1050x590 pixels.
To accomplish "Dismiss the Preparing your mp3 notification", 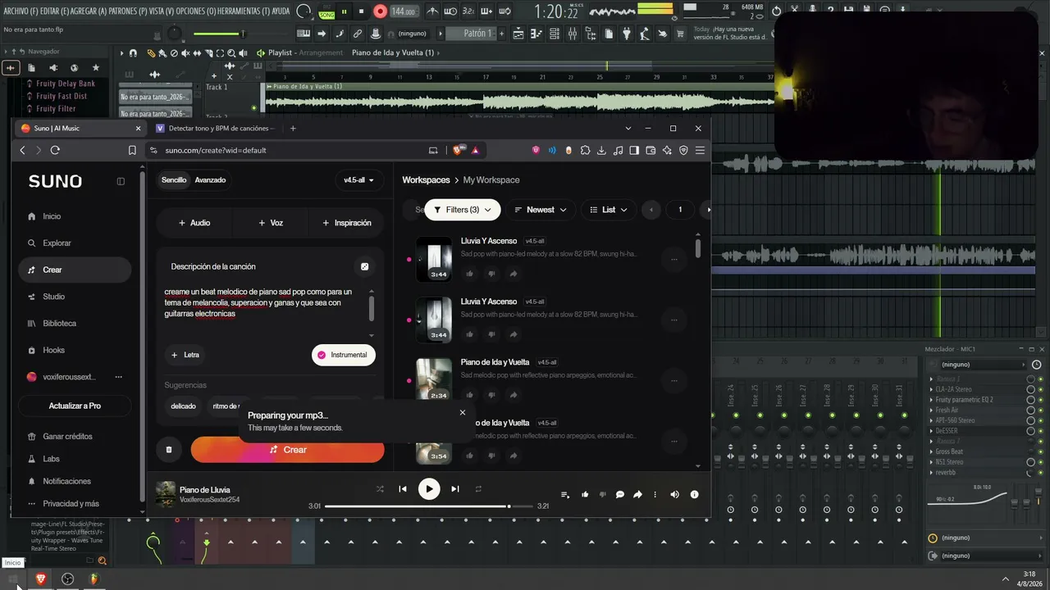I will [463, 413].
